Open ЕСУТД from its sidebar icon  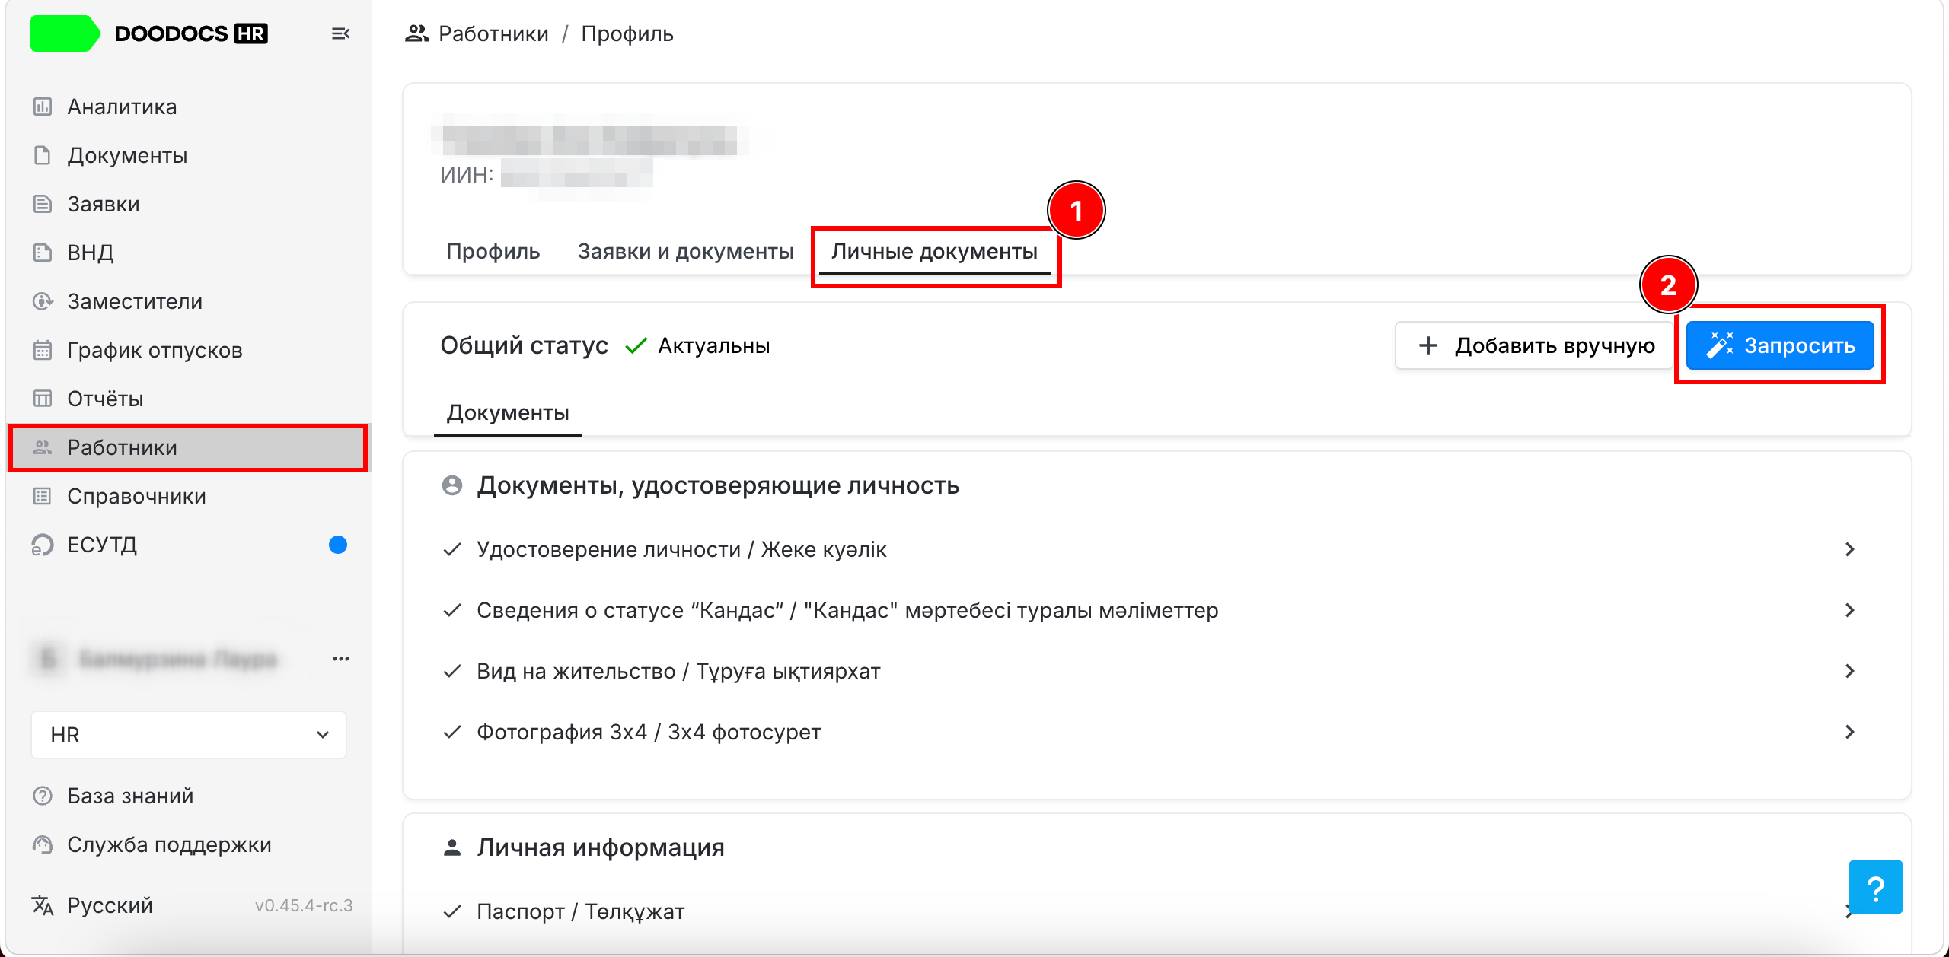(43, 545)
